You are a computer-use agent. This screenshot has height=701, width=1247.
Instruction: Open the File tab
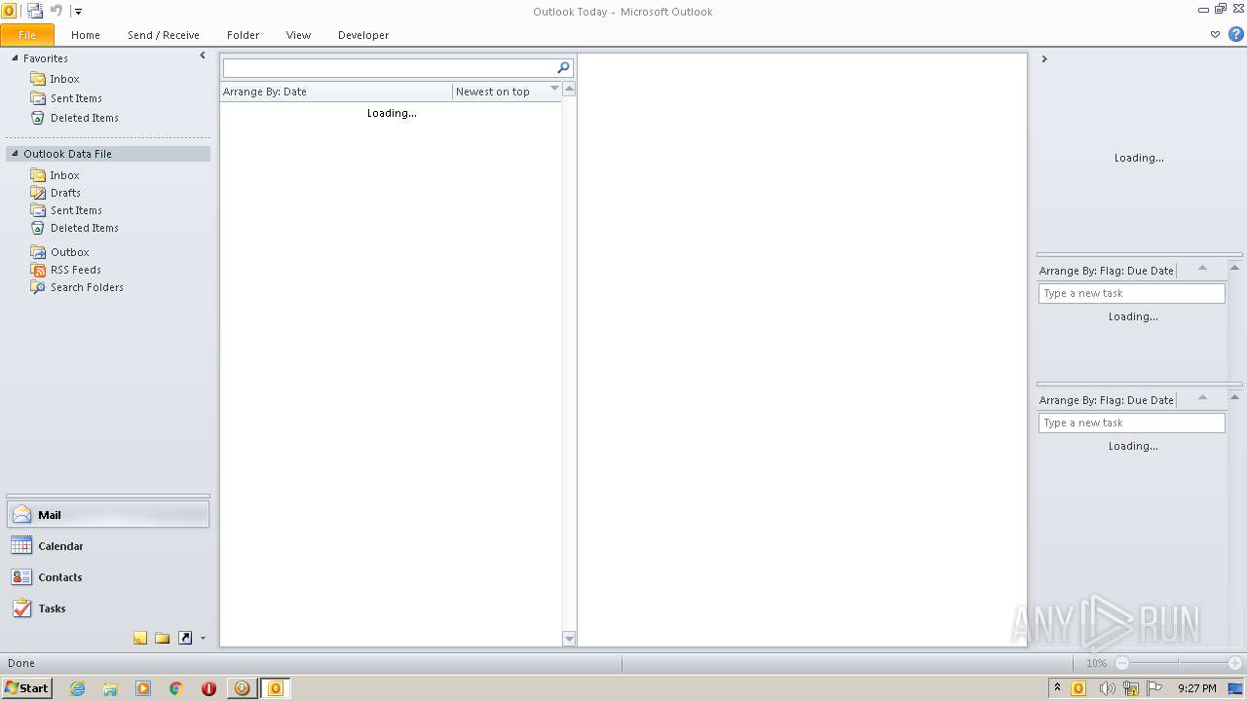[27, 35]
